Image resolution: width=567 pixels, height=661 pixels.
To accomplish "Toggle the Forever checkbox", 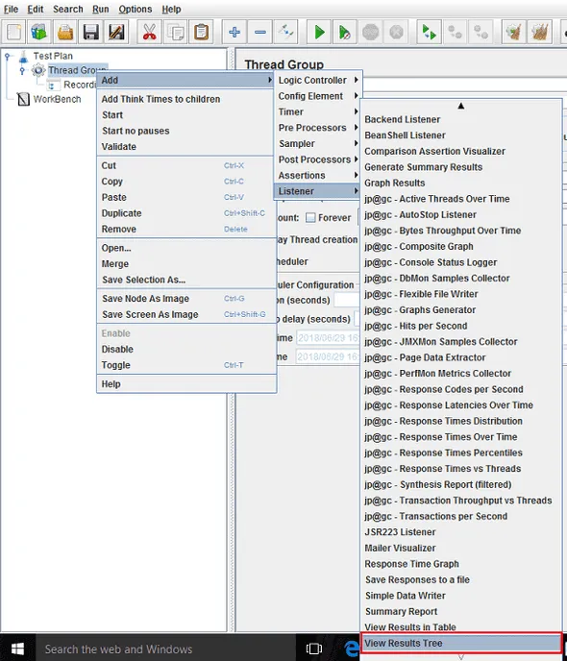I will [310, 217].
